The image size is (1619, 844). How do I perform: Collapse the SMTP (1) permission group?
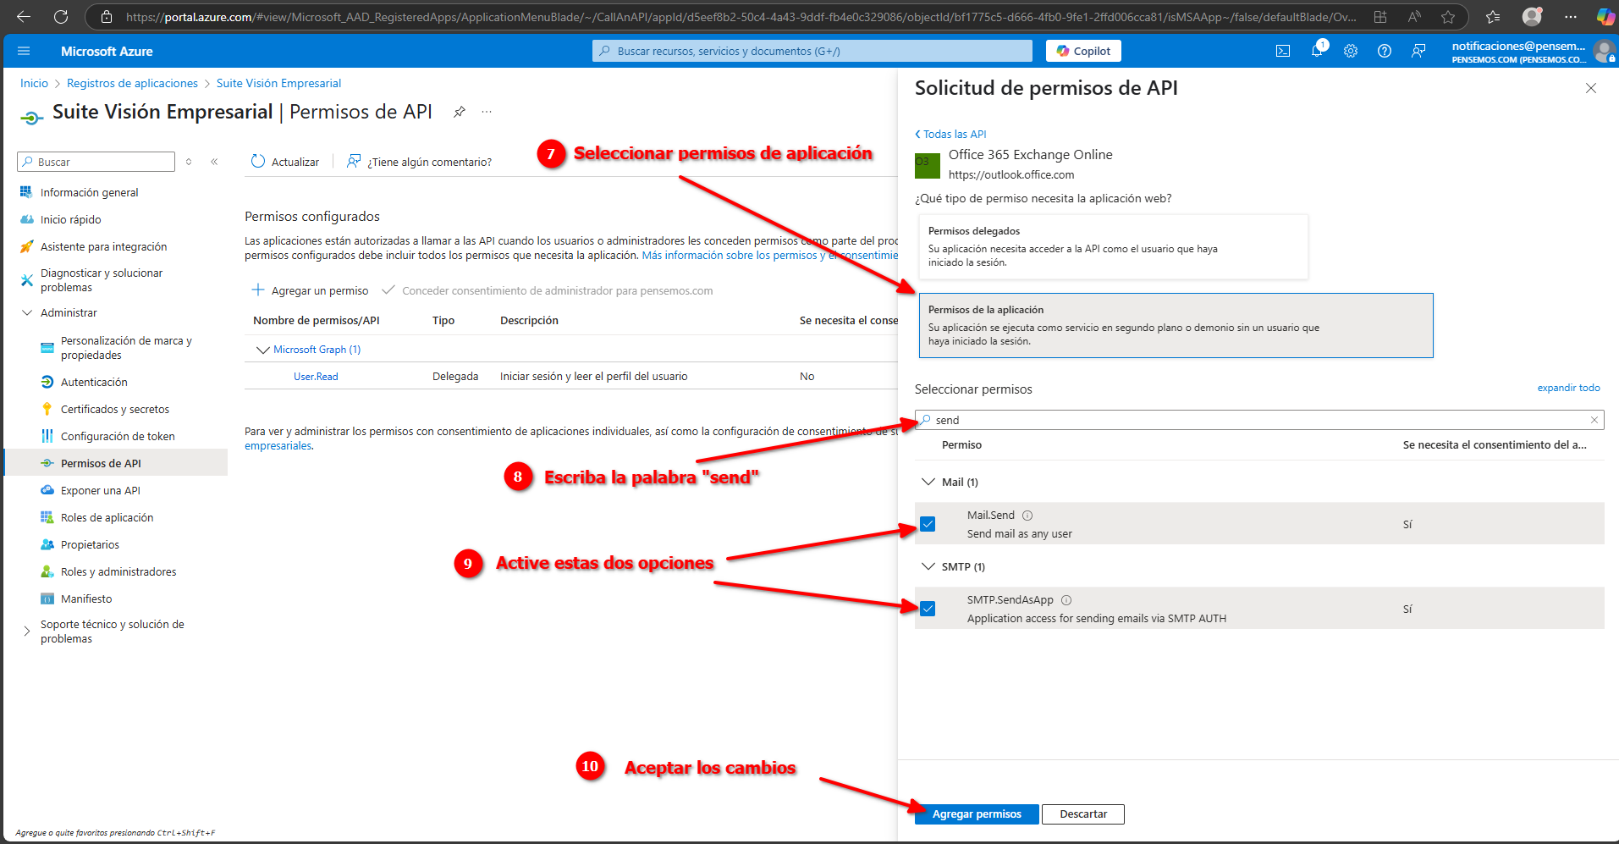point(928,566)
